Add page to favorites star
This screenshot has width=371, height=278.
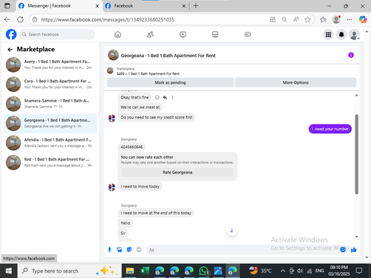tap(307, 19)
